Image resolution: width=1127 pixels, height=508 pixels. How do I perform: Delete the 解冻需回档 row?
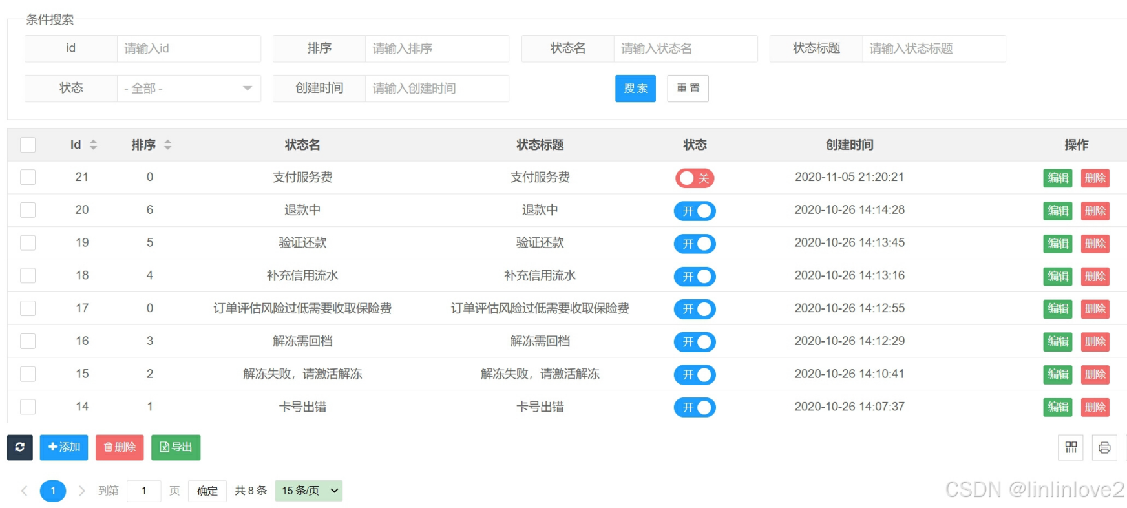coord(1095,342)
